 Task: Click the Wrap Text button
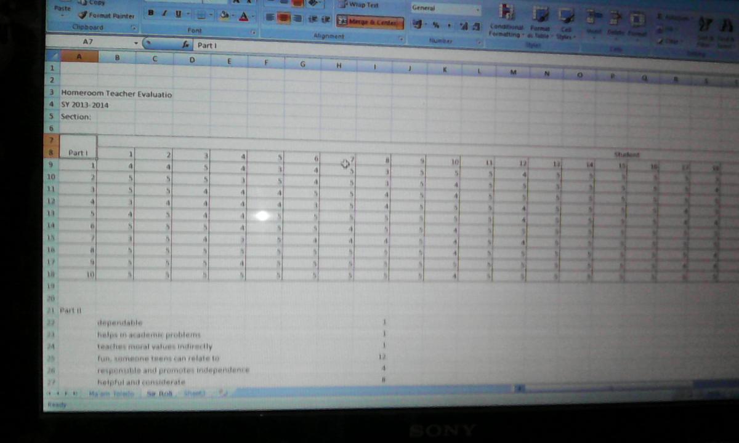tap(361, 5)
